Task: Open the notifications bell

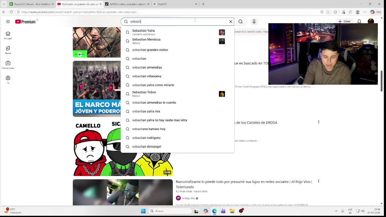Action: click(x=359, y=21)
